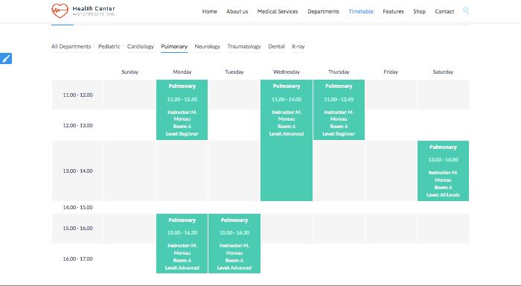Click the 11.00 - 12.00 time row label
The image size is (521, 286).
pyautogui.click(x=77, y=95)
